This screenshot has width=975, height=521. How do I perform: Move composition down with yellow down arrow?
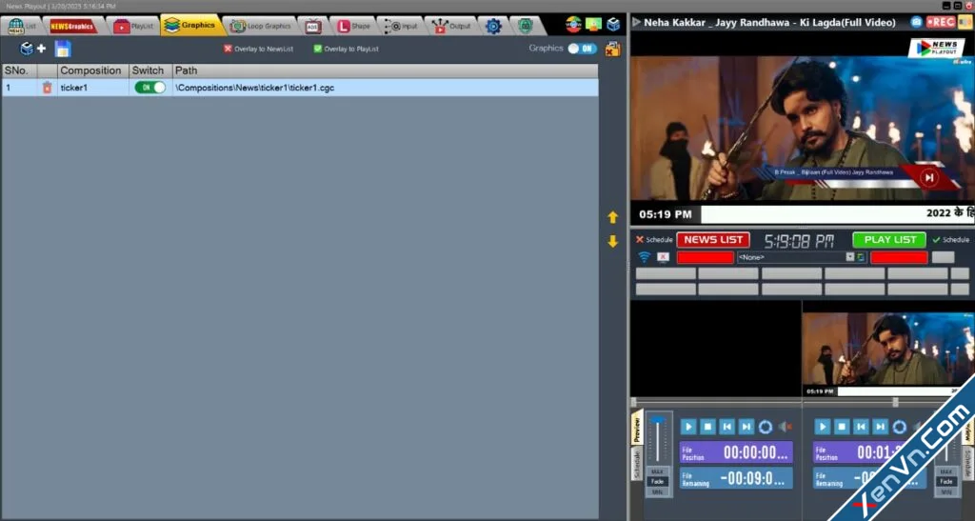point(613,241)
